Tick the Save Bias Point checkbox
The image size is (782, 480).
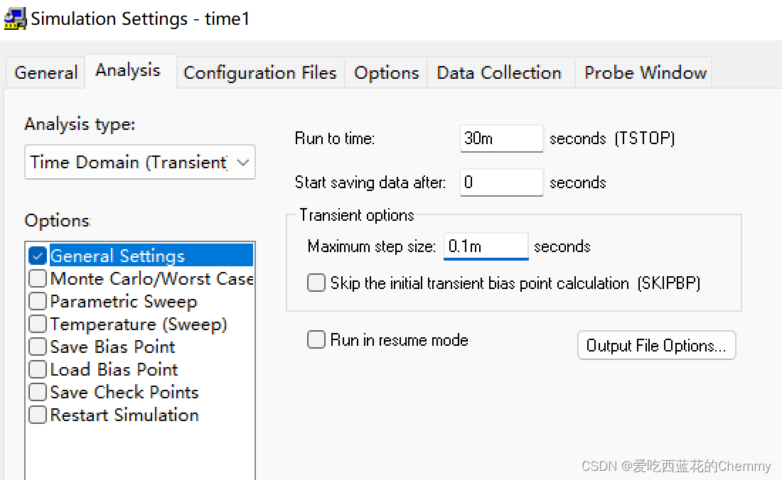point(38,347)
